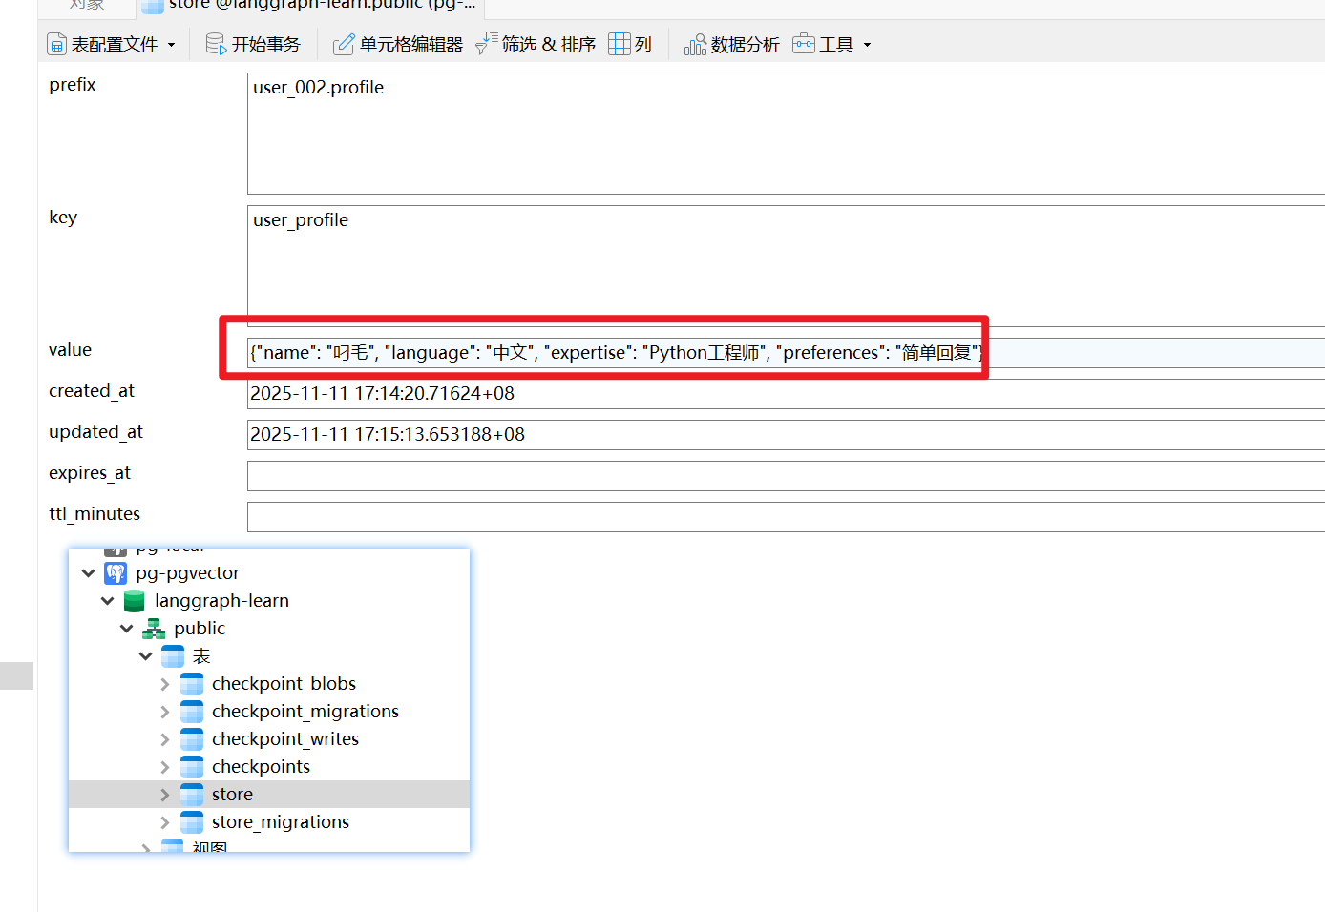Screen dimensions: 1325x912
Task: Open the 单元格编辑器 cell editor
Action: (397, 45)
